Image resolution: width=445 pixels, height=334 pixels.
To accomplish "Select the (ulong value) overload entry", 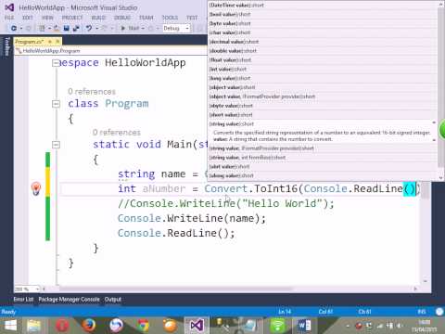I will coord(323,175).
